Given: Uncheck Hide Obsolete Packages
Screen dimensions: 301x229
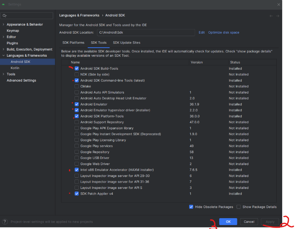Looking at the screenshot, I should tap(191, 207).
